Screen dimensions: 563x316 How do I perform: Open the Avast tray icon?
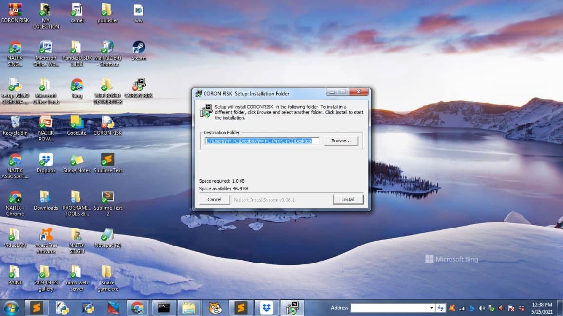tap(452, 308)
